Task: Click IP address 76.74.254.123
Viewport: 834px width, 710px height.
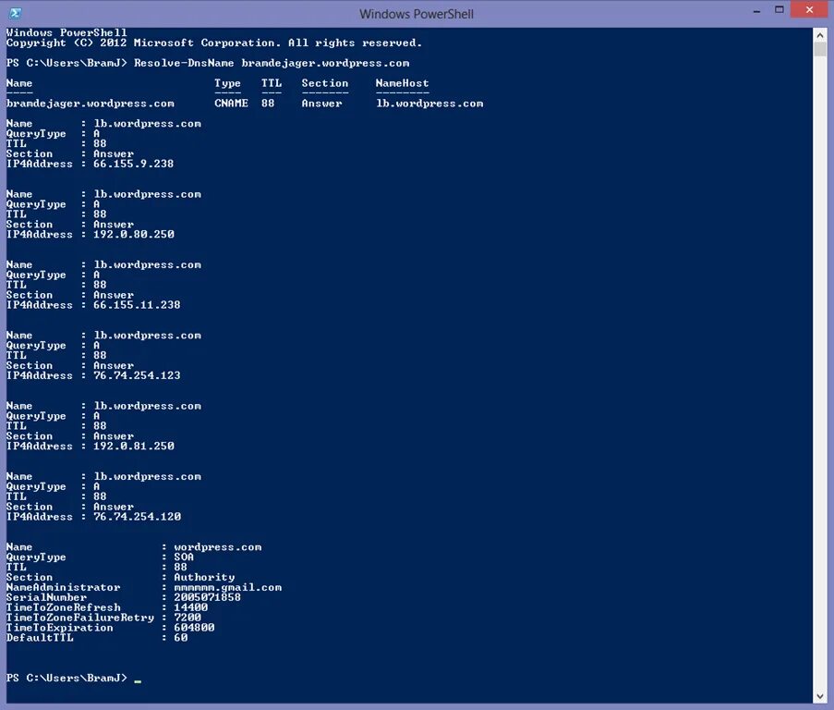Action: (x=137, y=375)
